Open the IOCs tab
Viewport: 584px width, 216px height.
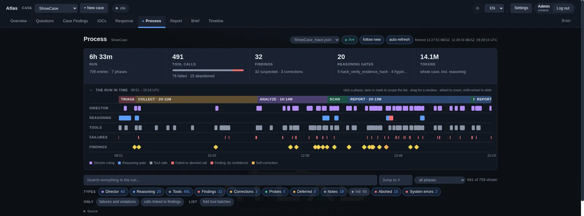pos(102,21)
